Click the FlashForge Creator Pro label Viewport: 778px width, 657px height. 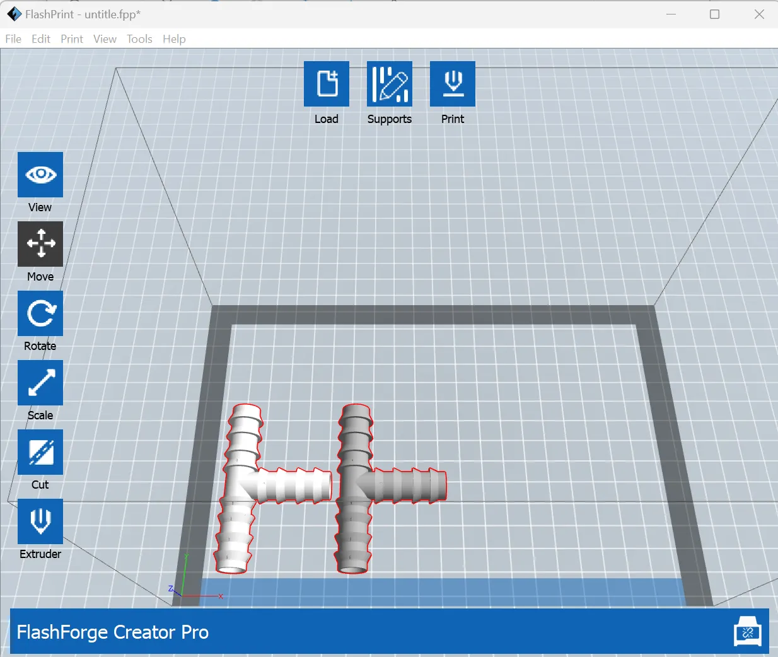pyautogui.click(x=113, y=632)
